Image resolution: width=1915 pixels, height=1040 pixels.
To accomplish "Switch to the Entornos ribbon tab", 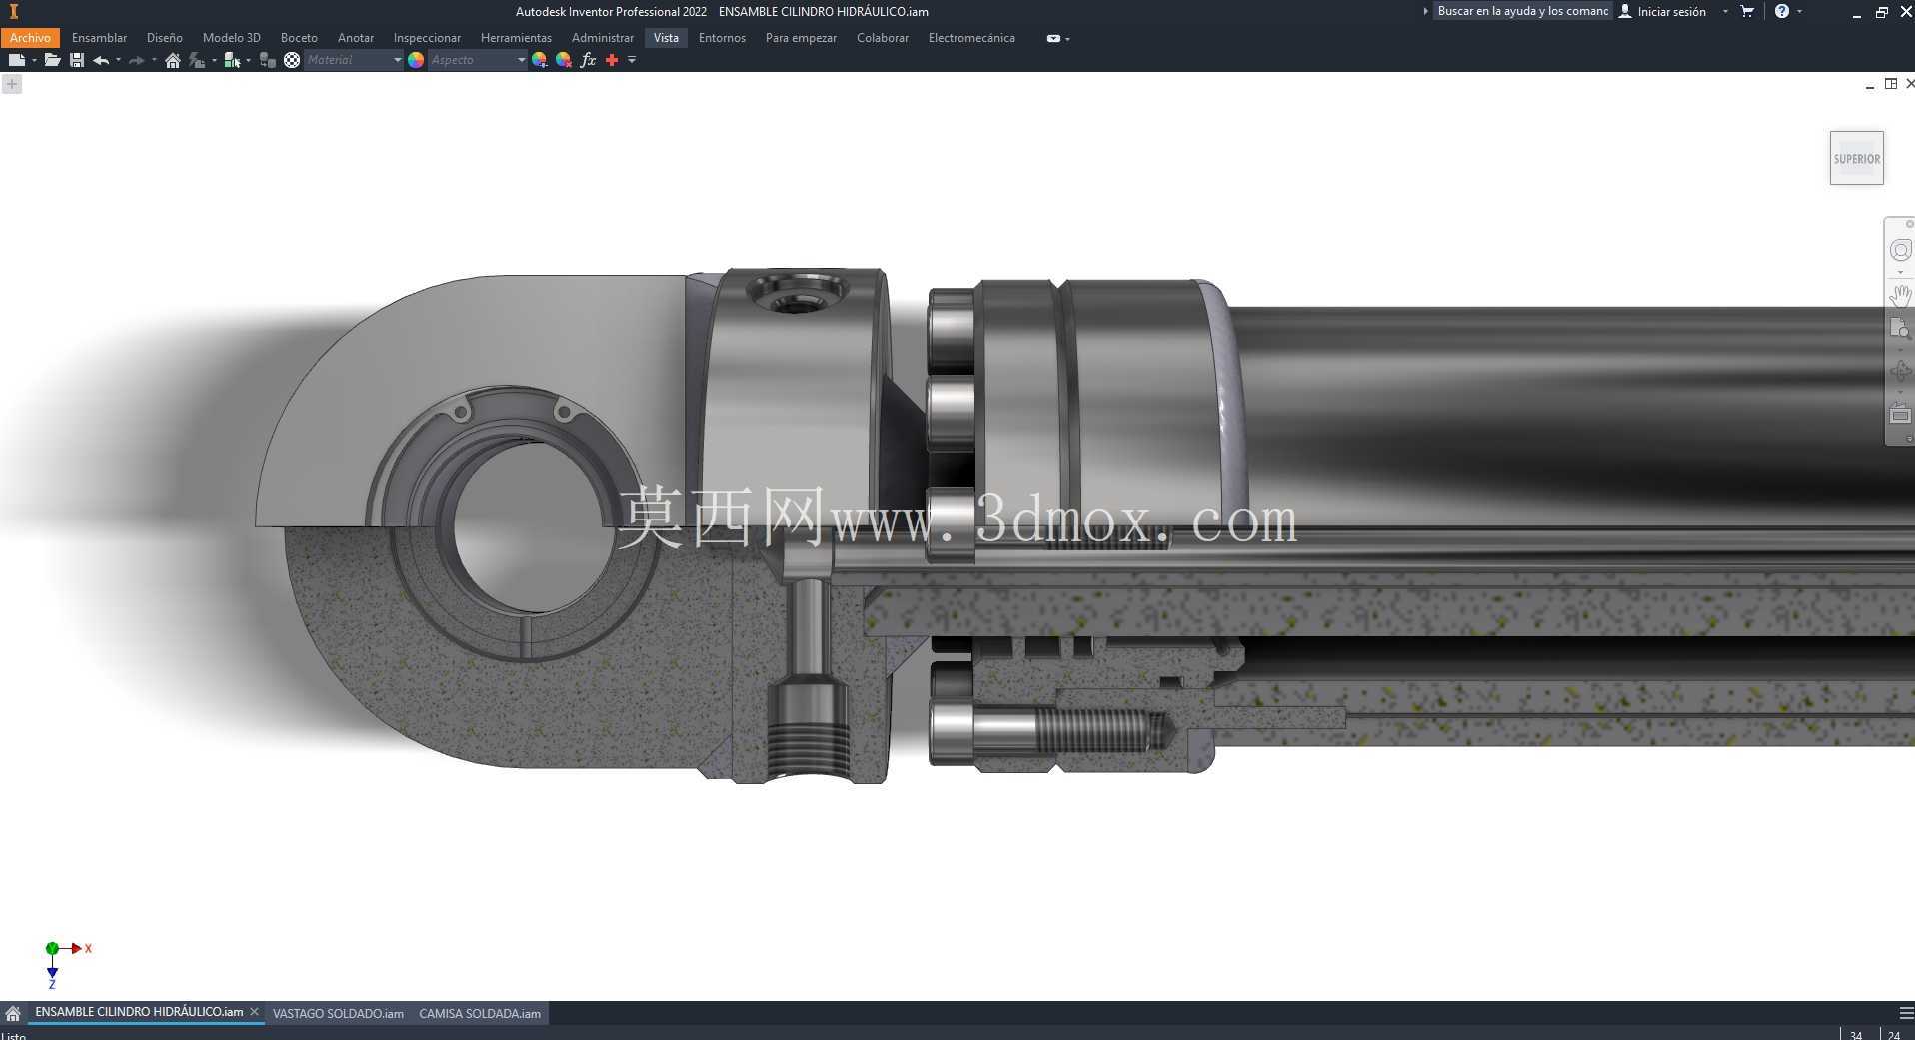I will (x=722, y=38).
